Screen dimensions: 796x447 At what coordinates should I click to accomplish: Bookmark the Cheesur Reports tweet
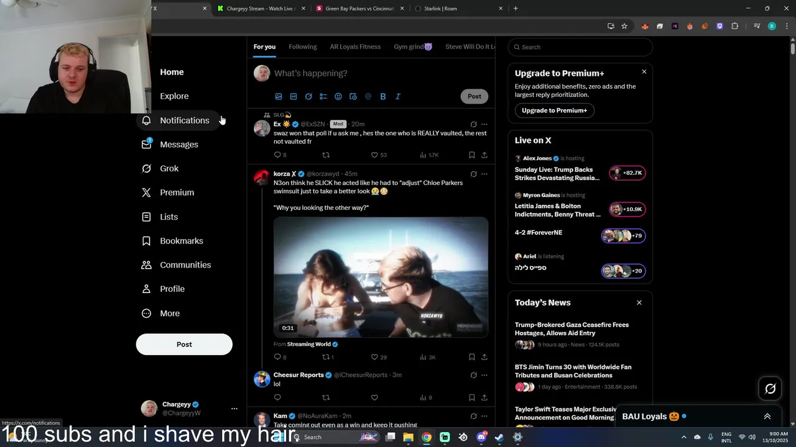(x=471, y=397)
